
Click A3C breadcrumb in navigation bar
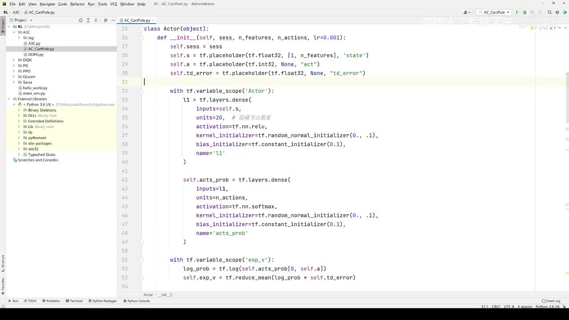click(x=16, y=12)
